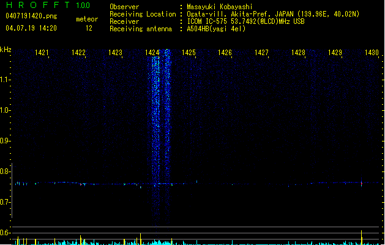This screenshot has height=245, width=385.
Task: Click the 0.6 kHz frequency tick label
Action: click(x=5, y=233)
